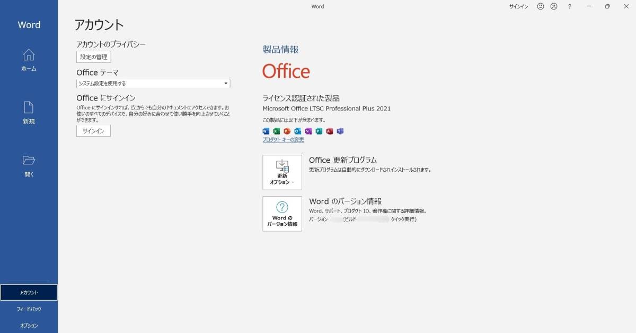Click the Word app icon under included products

(x=266, y=131)
